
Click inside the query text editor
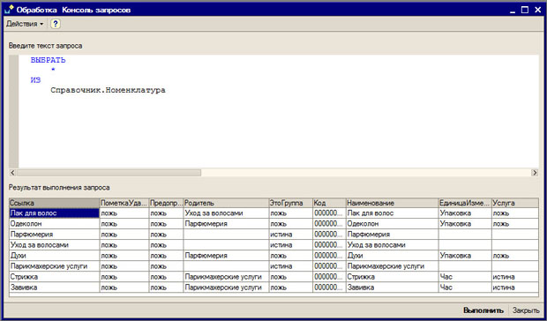pyautogui.click(x=279, y=111)
